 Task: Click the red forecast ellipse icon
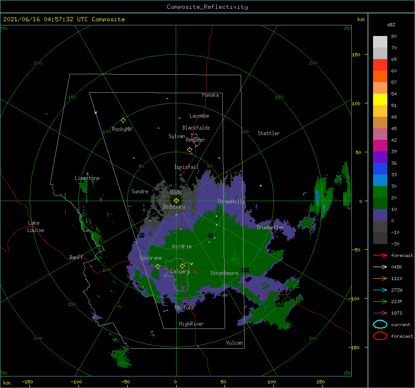(x=380, y=336)
